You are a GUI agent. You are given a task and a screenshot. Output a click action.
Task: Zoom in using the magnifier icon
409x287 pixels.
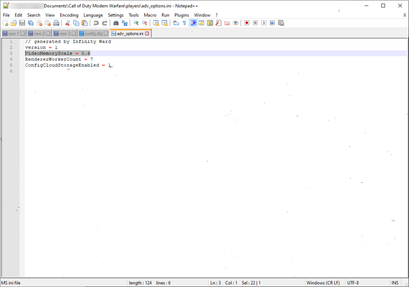click(136, 23)
